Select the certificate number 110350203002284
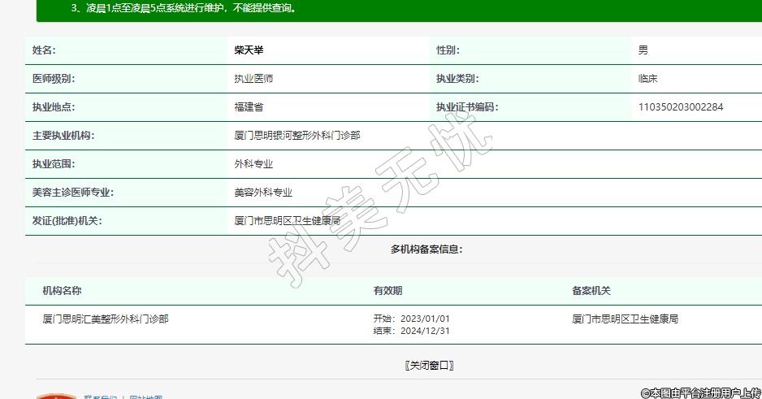 680,107
